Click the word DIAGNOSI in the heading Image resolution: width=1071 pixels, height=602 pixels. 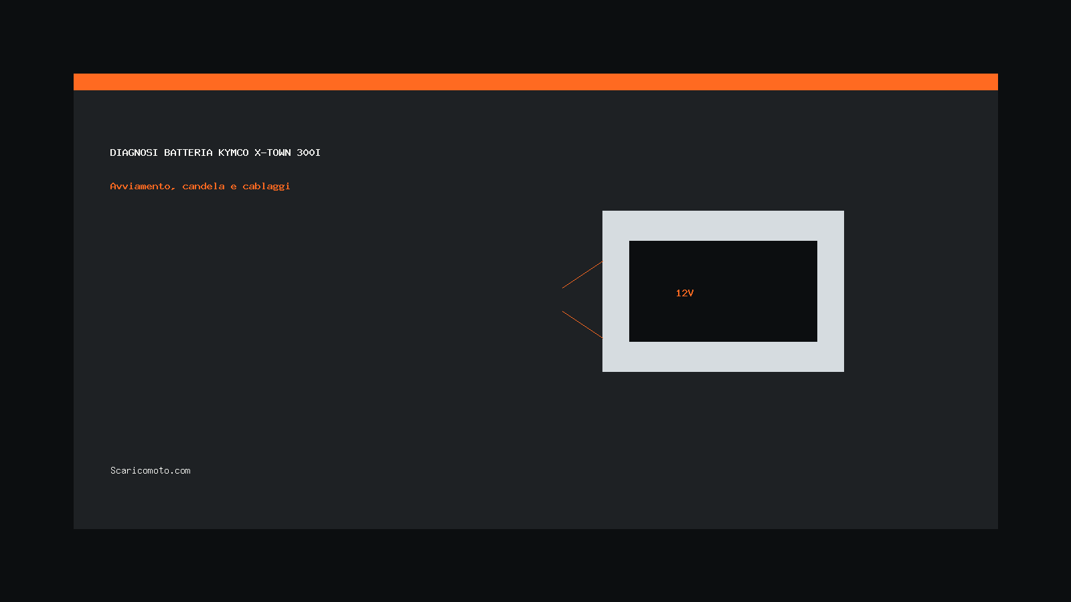point(134,153)
